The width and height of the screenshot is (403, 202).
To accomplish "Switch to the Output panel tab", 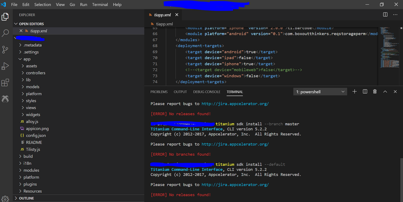I will point(180,92).
